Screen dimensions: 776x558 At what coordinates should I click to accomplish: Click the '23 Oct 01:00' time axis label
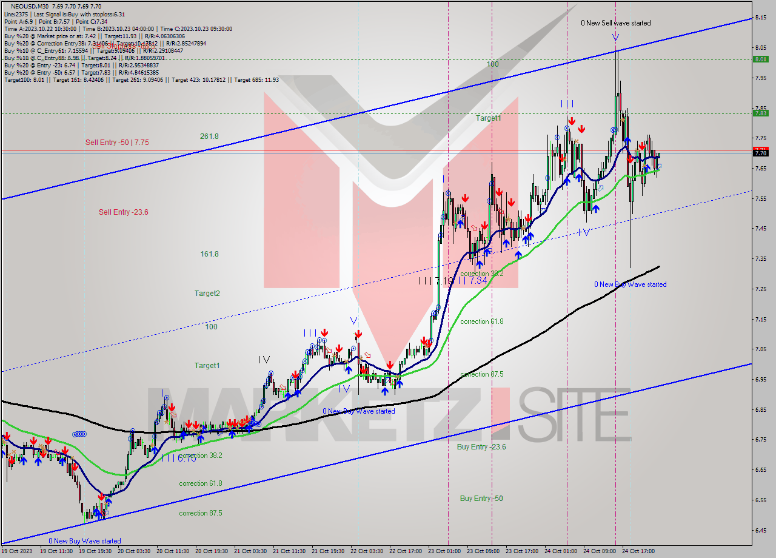[444, 551]
